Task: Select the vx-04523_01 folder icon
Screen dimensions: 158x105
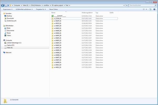Action: click(x=52, y=23)
